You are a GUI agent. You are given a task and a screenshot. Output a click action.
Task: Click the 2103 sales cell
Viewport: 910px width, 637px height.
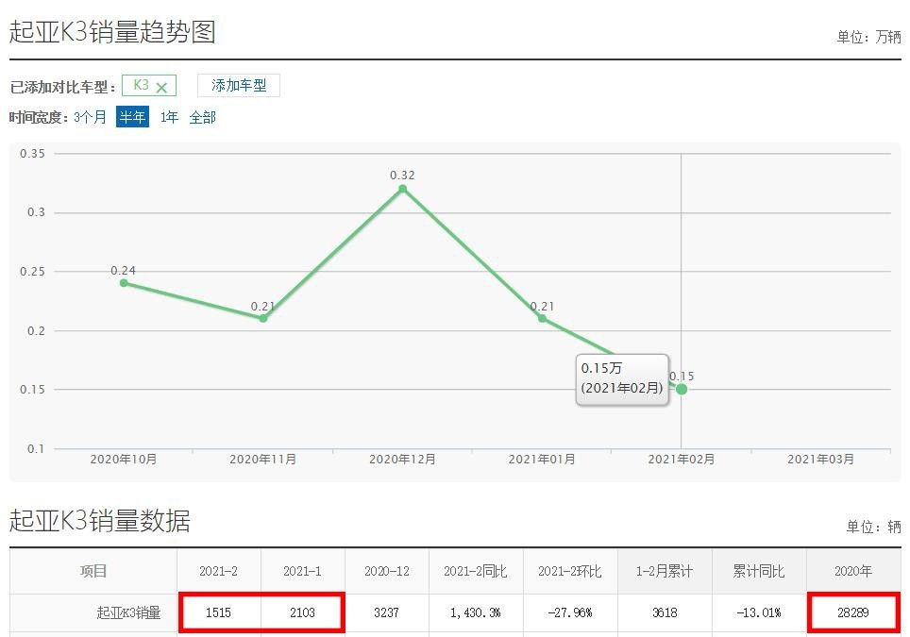302,612
